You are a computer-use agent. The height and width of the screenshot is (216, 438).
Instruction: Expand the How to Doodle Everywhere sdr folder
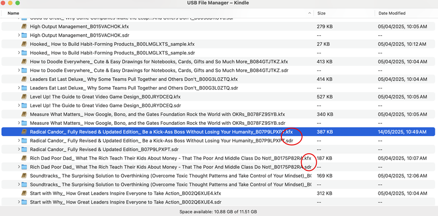(x=19, y=70)
